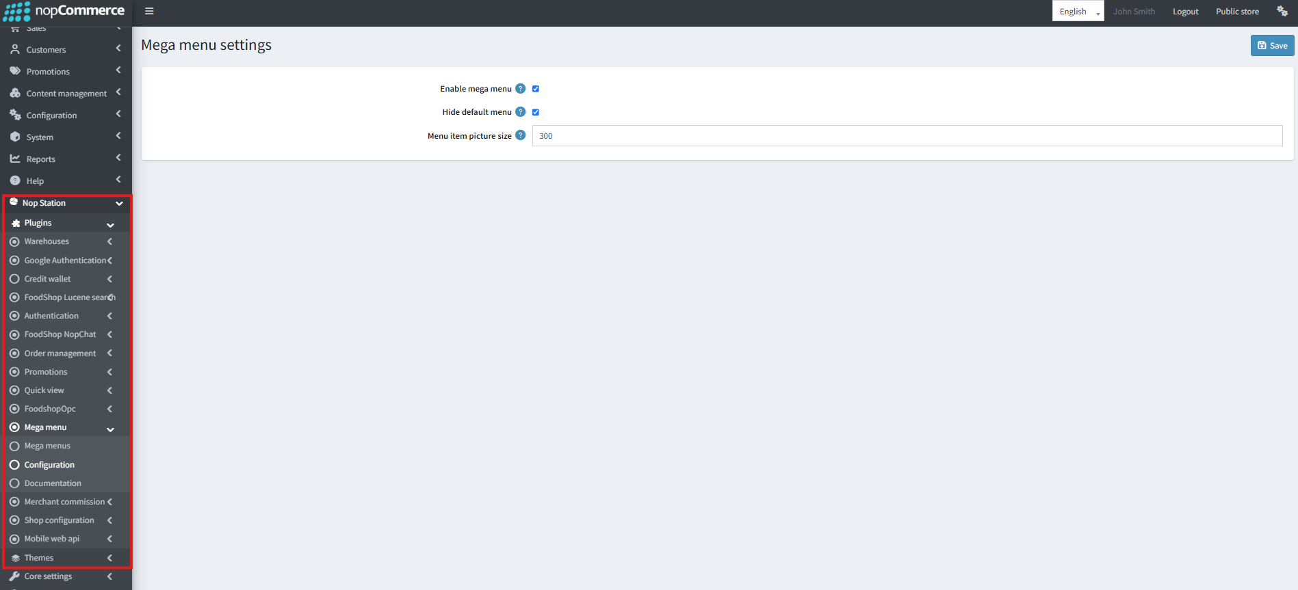
Task: Expand the System menu chevron
Action: click(118, 136)
